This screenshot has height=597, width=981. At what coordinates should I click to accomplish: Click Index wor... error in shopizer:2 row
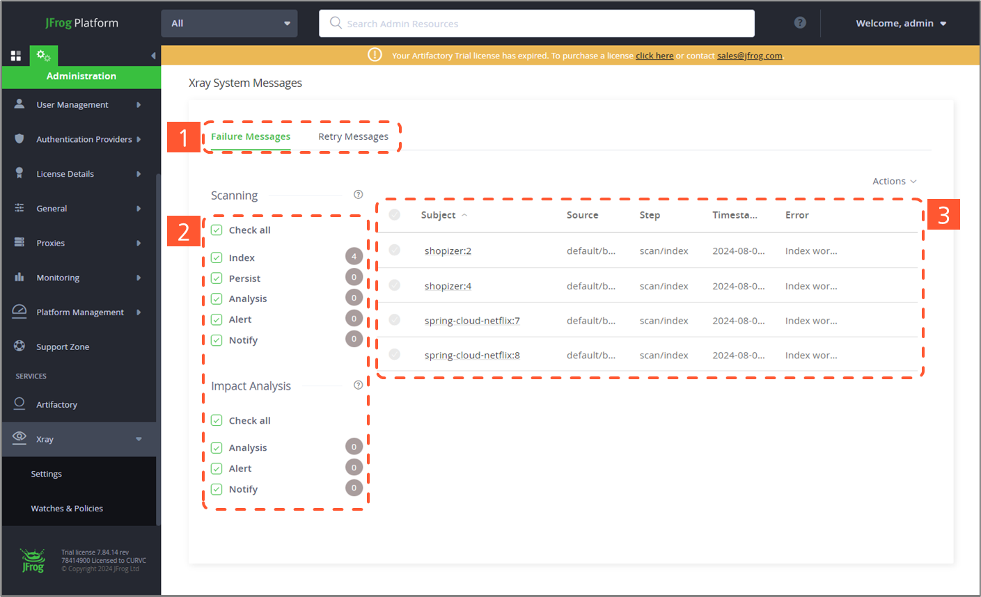coord(811,251)
